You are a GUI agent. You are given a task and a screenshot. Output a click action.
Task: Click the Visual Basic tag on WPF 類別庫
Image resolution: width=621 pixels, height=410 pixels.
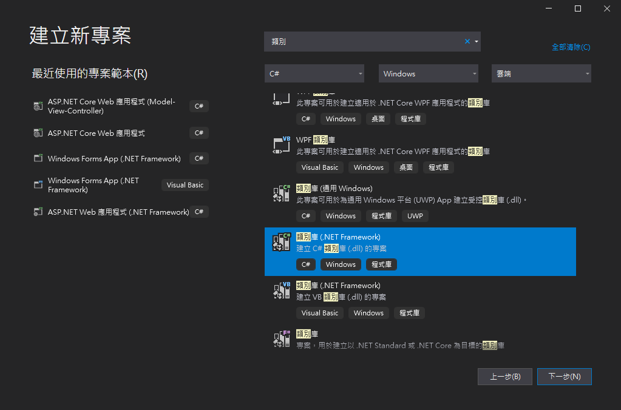320,167
